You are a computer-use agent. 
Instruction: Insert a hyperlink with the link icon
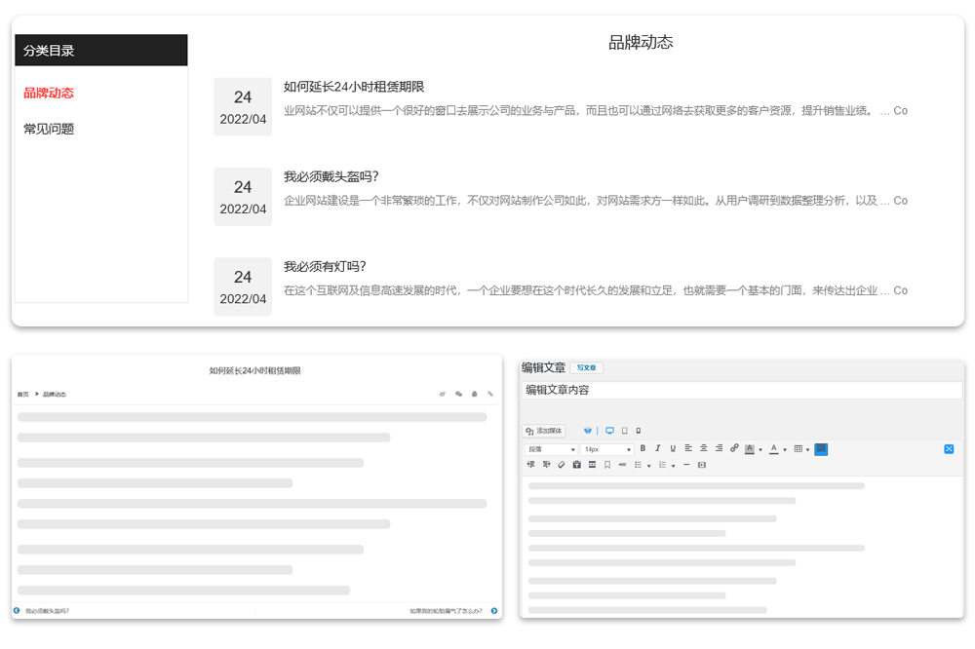[x=734, y=449]
